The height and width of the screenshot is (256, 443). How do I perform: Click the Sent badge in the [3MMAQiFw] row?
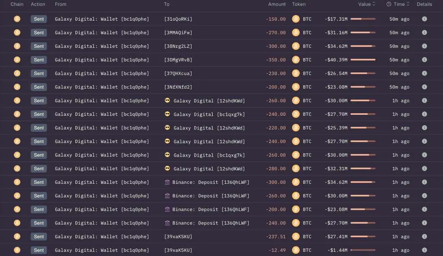pos(39,32)
